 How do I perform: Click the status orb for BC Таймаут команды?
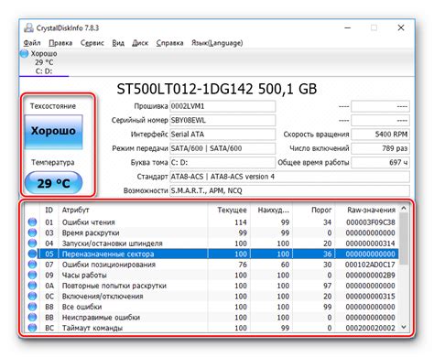(x=32, y=328)
